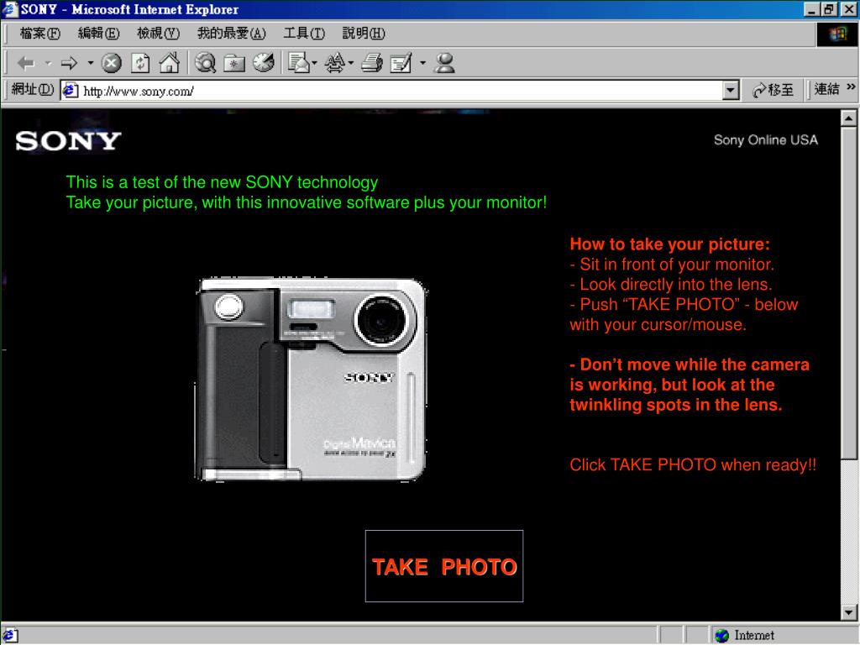Expand the address bar dropdown list
Viewport: 860px width, 645px height.
click(x=731, y=91)
